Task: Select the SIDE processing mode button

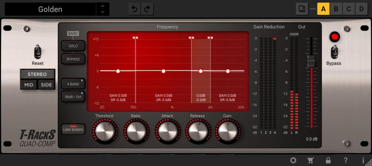Action: pyautogui.click(x=47, y=85)
